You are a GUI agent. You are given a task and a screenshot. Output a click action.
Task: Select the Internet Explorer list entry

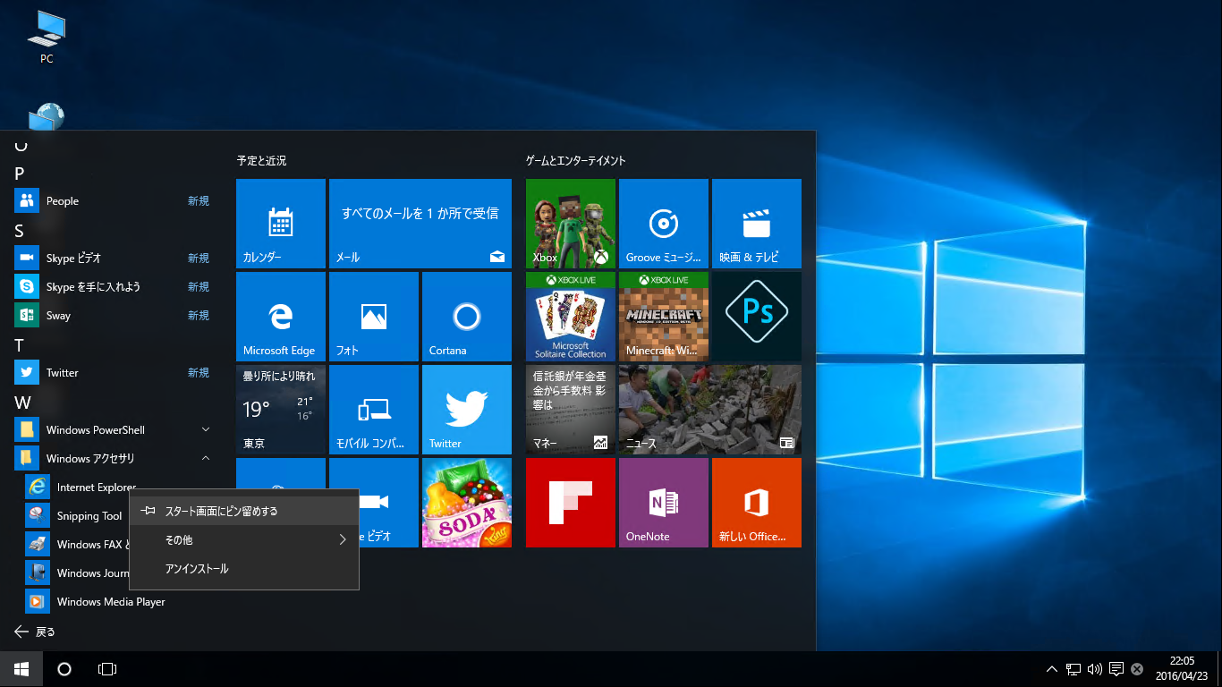pos(81,487)
